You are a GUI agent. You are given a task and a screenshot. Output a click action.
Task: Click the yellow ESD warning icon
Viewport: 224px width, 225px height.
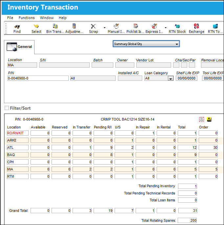point(209,119)
